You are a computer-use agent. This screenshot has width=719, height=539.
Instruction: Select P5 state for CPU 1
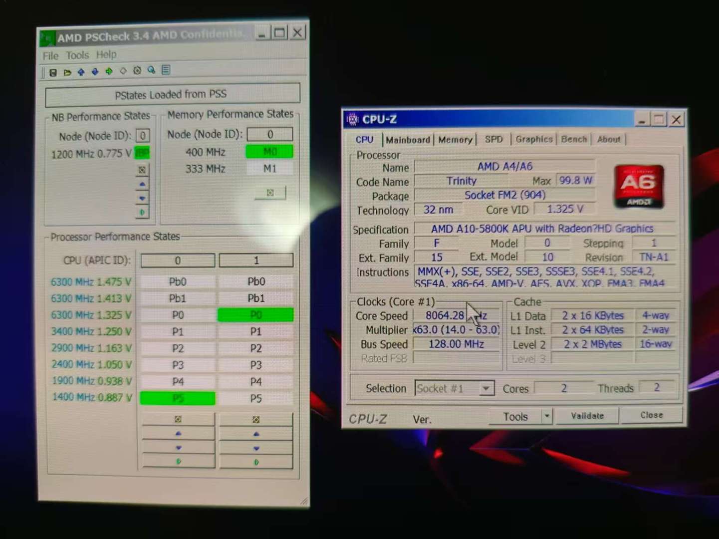click(x=256, y=398)
